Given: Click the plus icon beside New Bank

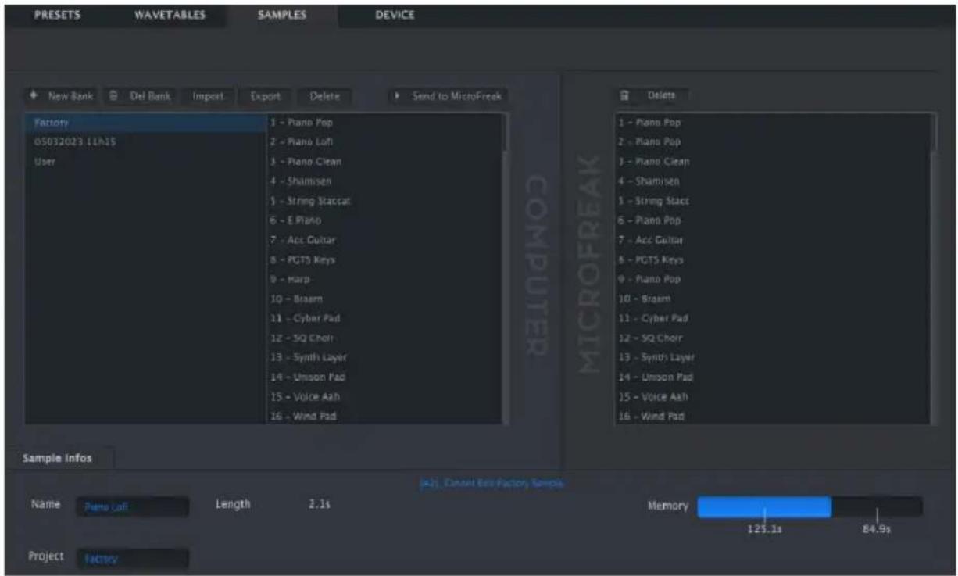Looking at the screenshot, I should [x=34, y=96].
